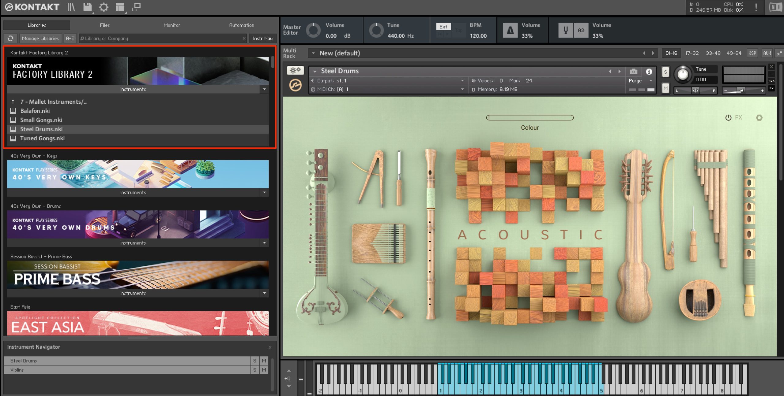The width and height of the screenshot is (784, 396).
Task: Solo Steel Drums in Instrument Navigator
Action: (254, 361)
